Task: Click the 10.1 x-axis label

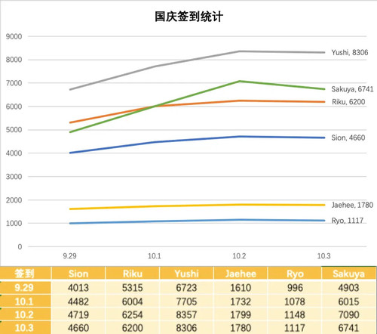Action: (x=155, y=256)
